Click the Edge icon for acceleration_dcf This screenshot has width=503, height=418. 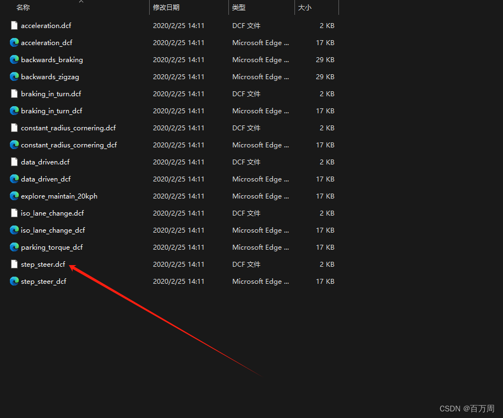coord(14,42)
